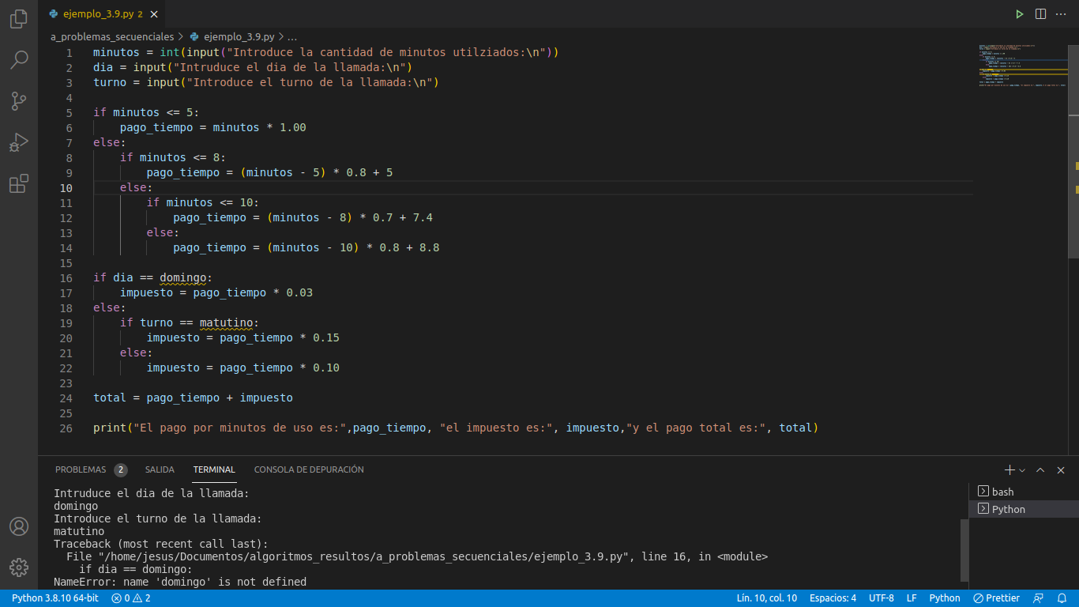Change file encoding UTF-8 in status bar
Screen dimensions: 1079x607
coord(882,598)
